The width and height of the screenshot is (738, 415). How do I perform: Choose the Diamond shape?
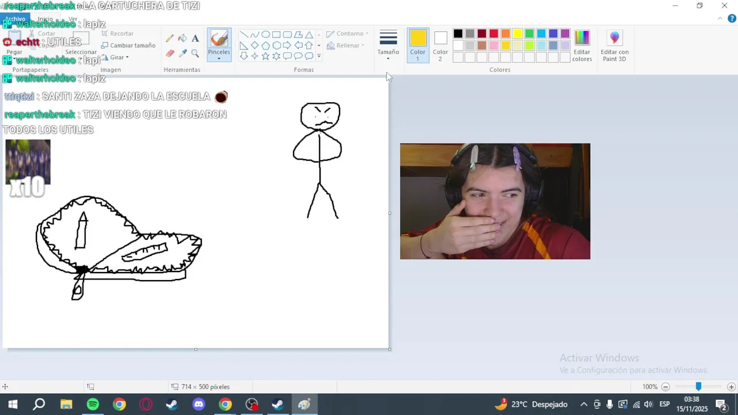pyautogui.click(x=255, y=46)
